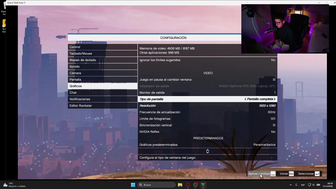Click the volume speaker tray icon
The height and width of the screenshot is (189, 336).
[313, 185]
